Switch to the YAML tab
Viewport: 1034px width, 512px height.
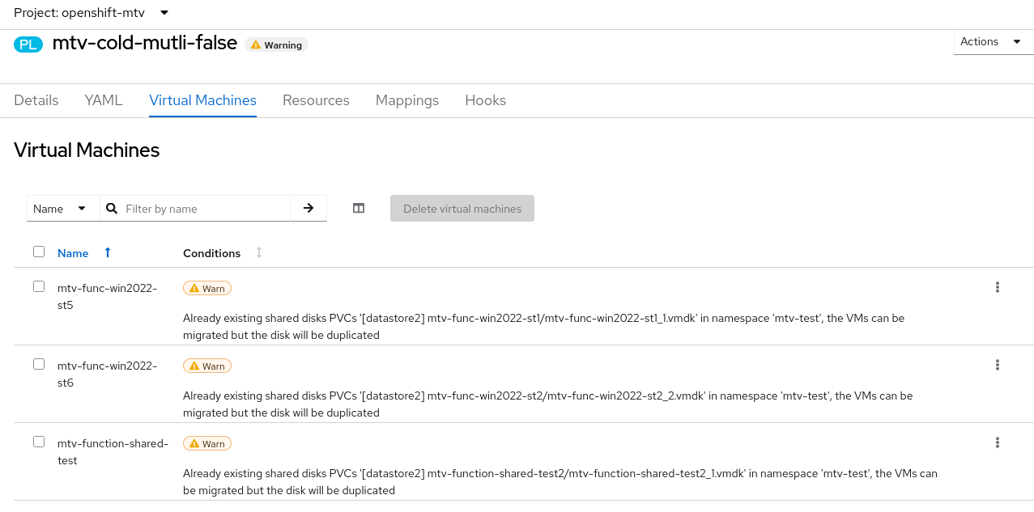pos(104,100)
